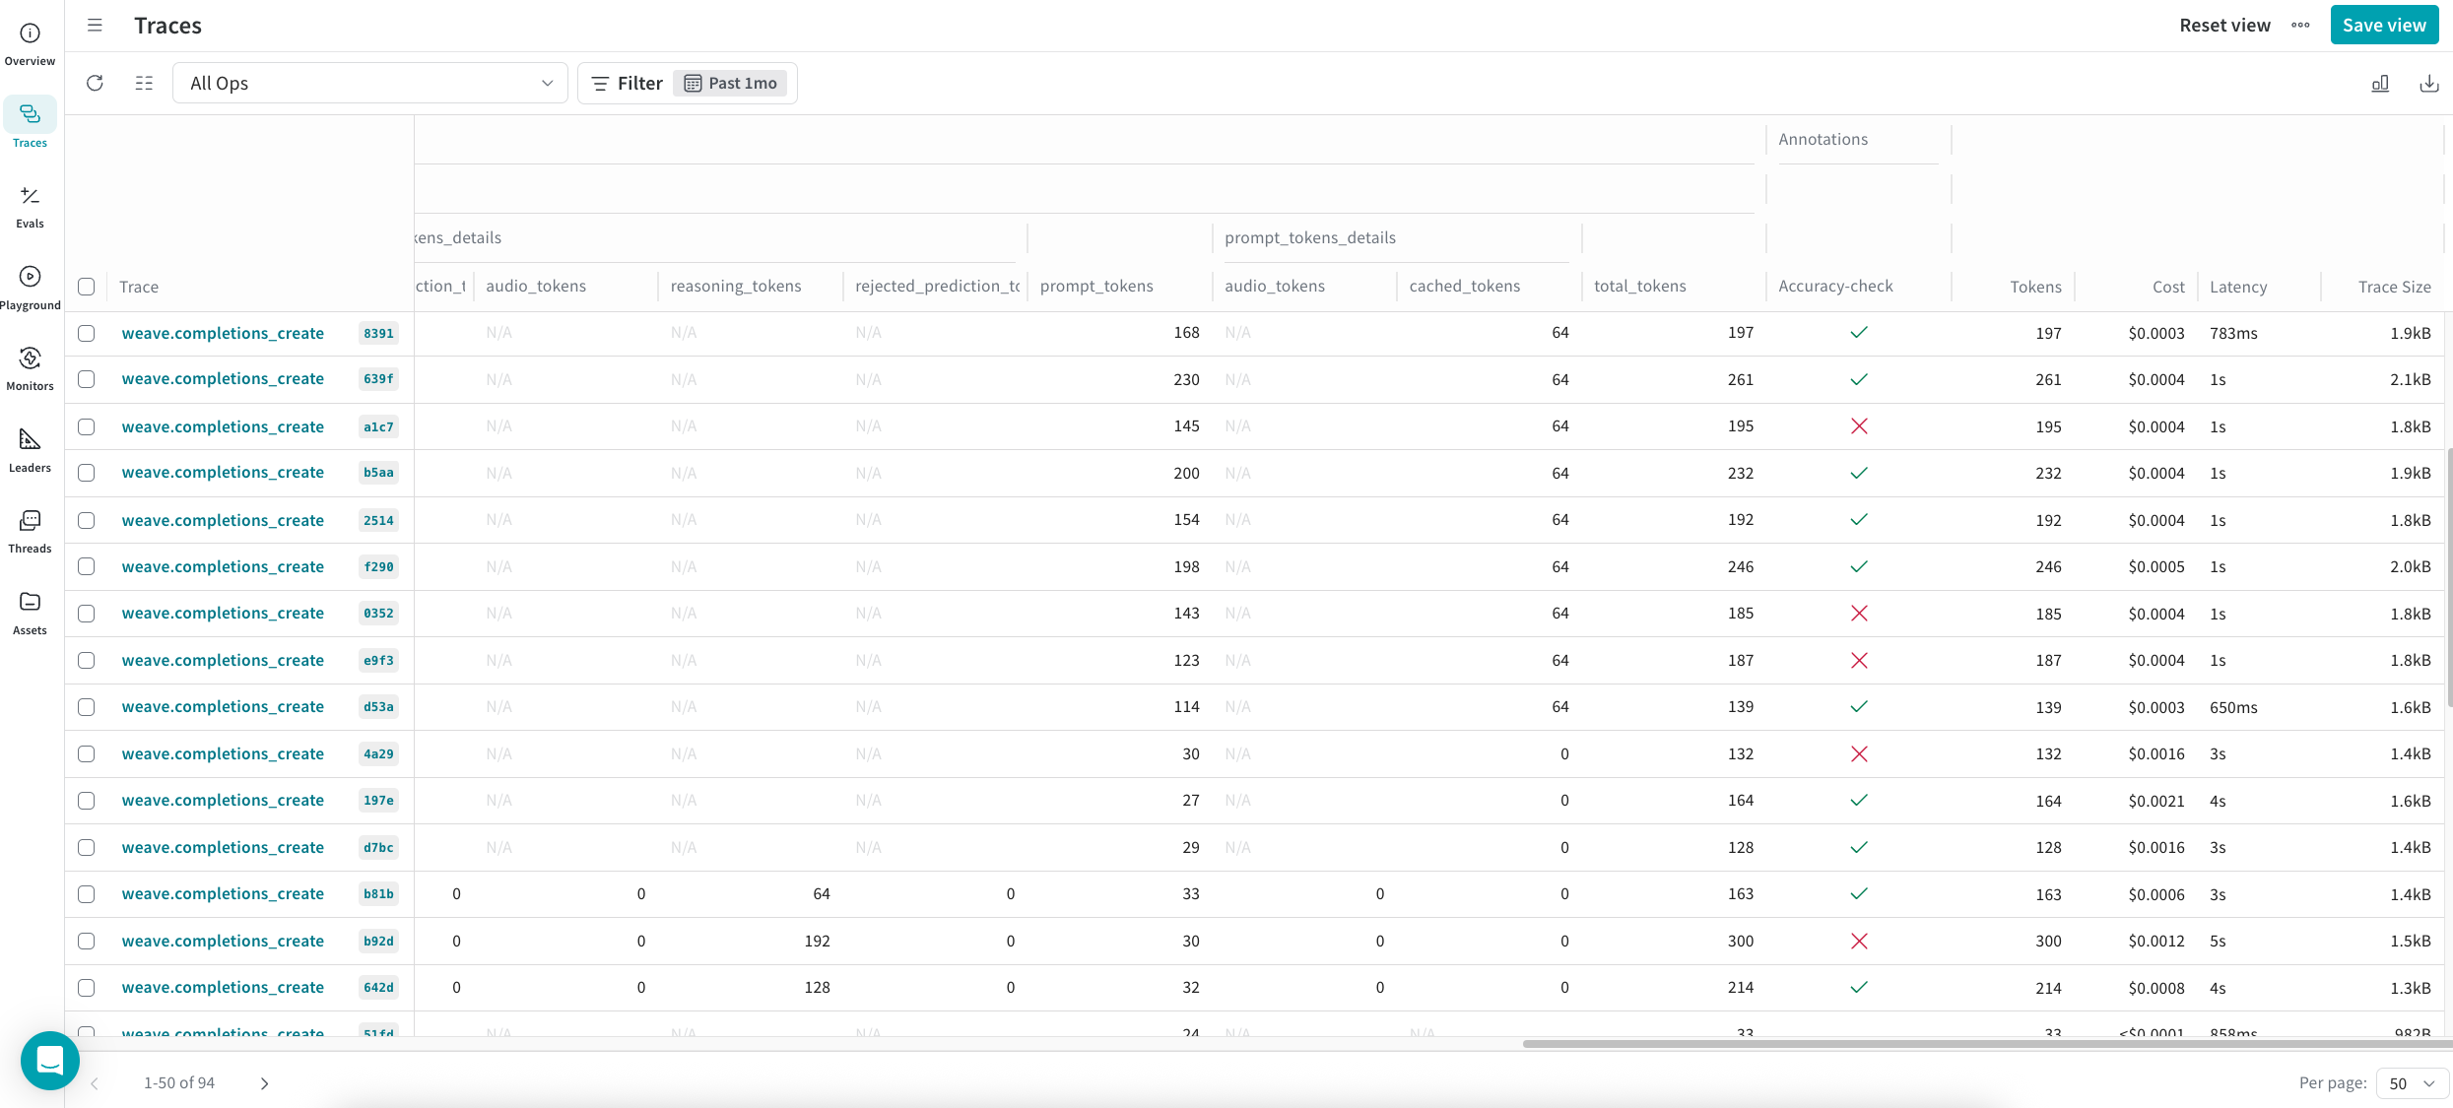Check the box for trace 8391
The height and width of the screenshot is (1108, 2453).
87,333
